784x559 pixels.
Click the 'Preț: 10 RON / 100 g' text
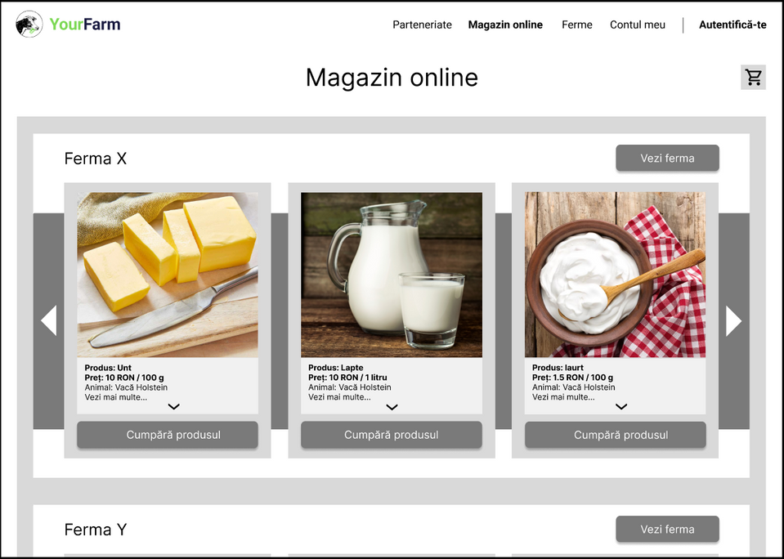124,378
